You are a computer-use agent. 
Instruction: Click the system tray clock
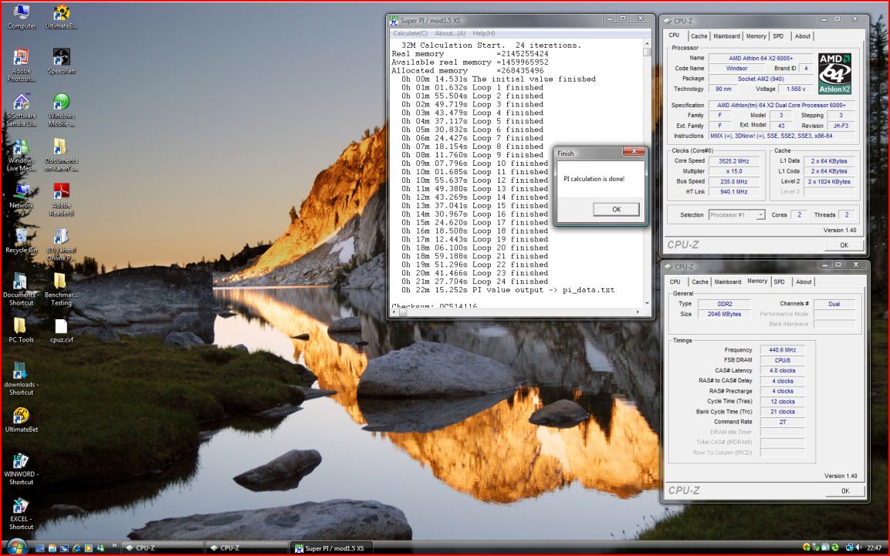point(874,548)
